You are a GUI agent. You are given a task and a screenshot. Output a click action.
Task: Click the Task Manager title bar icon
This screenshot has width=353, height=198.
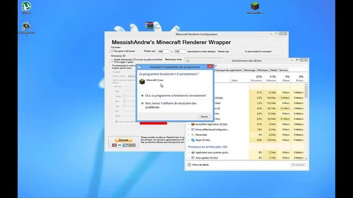(188, 61)
